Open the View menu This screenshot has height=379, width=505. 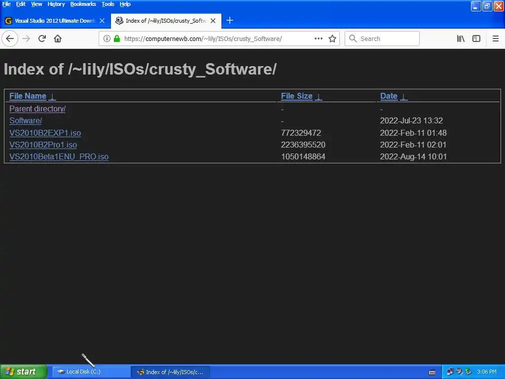pyautogui.click(x=36, y=4)
